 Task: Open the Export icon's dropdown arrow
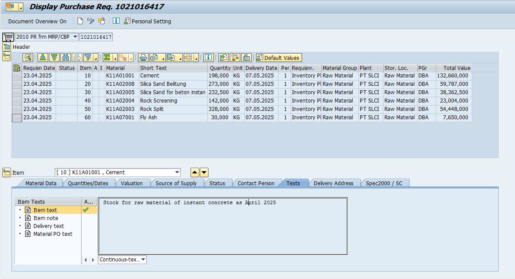(x=180, y=58)
